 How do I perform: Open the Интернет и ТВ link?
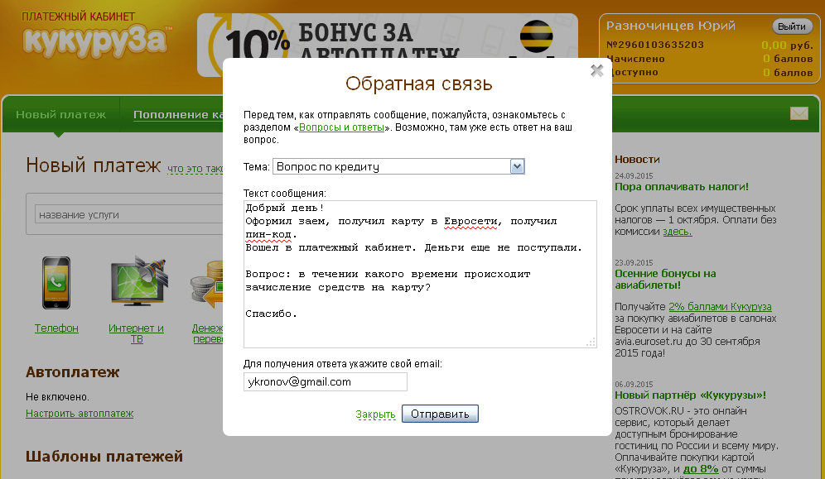click(x=137, y=333)
